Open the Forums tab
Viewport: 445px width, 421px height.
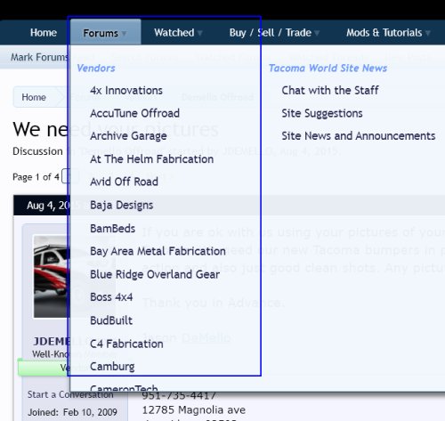click(x=101, y=33)
